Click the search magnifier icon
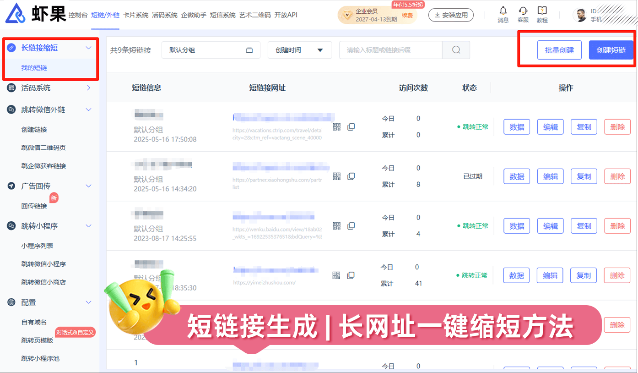The height and width of the screenshot is (373, 638). [x=456, y=50]
